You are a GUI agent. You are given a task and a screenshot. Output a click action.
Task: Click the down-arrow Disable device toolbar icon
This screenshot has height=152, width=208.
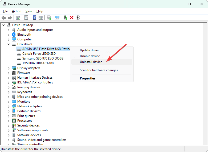(78, 18)
